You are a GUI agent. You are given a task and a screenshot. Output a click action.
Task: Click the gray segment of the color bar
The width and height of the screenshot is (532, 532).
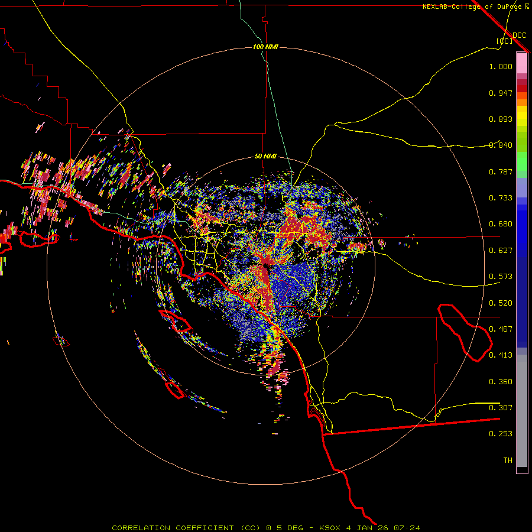(x=522, y=411)
